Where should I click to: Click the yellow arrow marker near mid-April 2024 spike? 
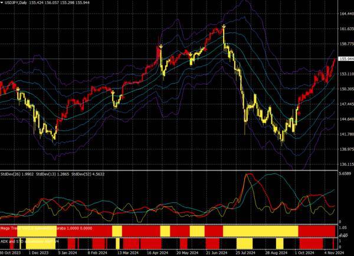point(160,45)
